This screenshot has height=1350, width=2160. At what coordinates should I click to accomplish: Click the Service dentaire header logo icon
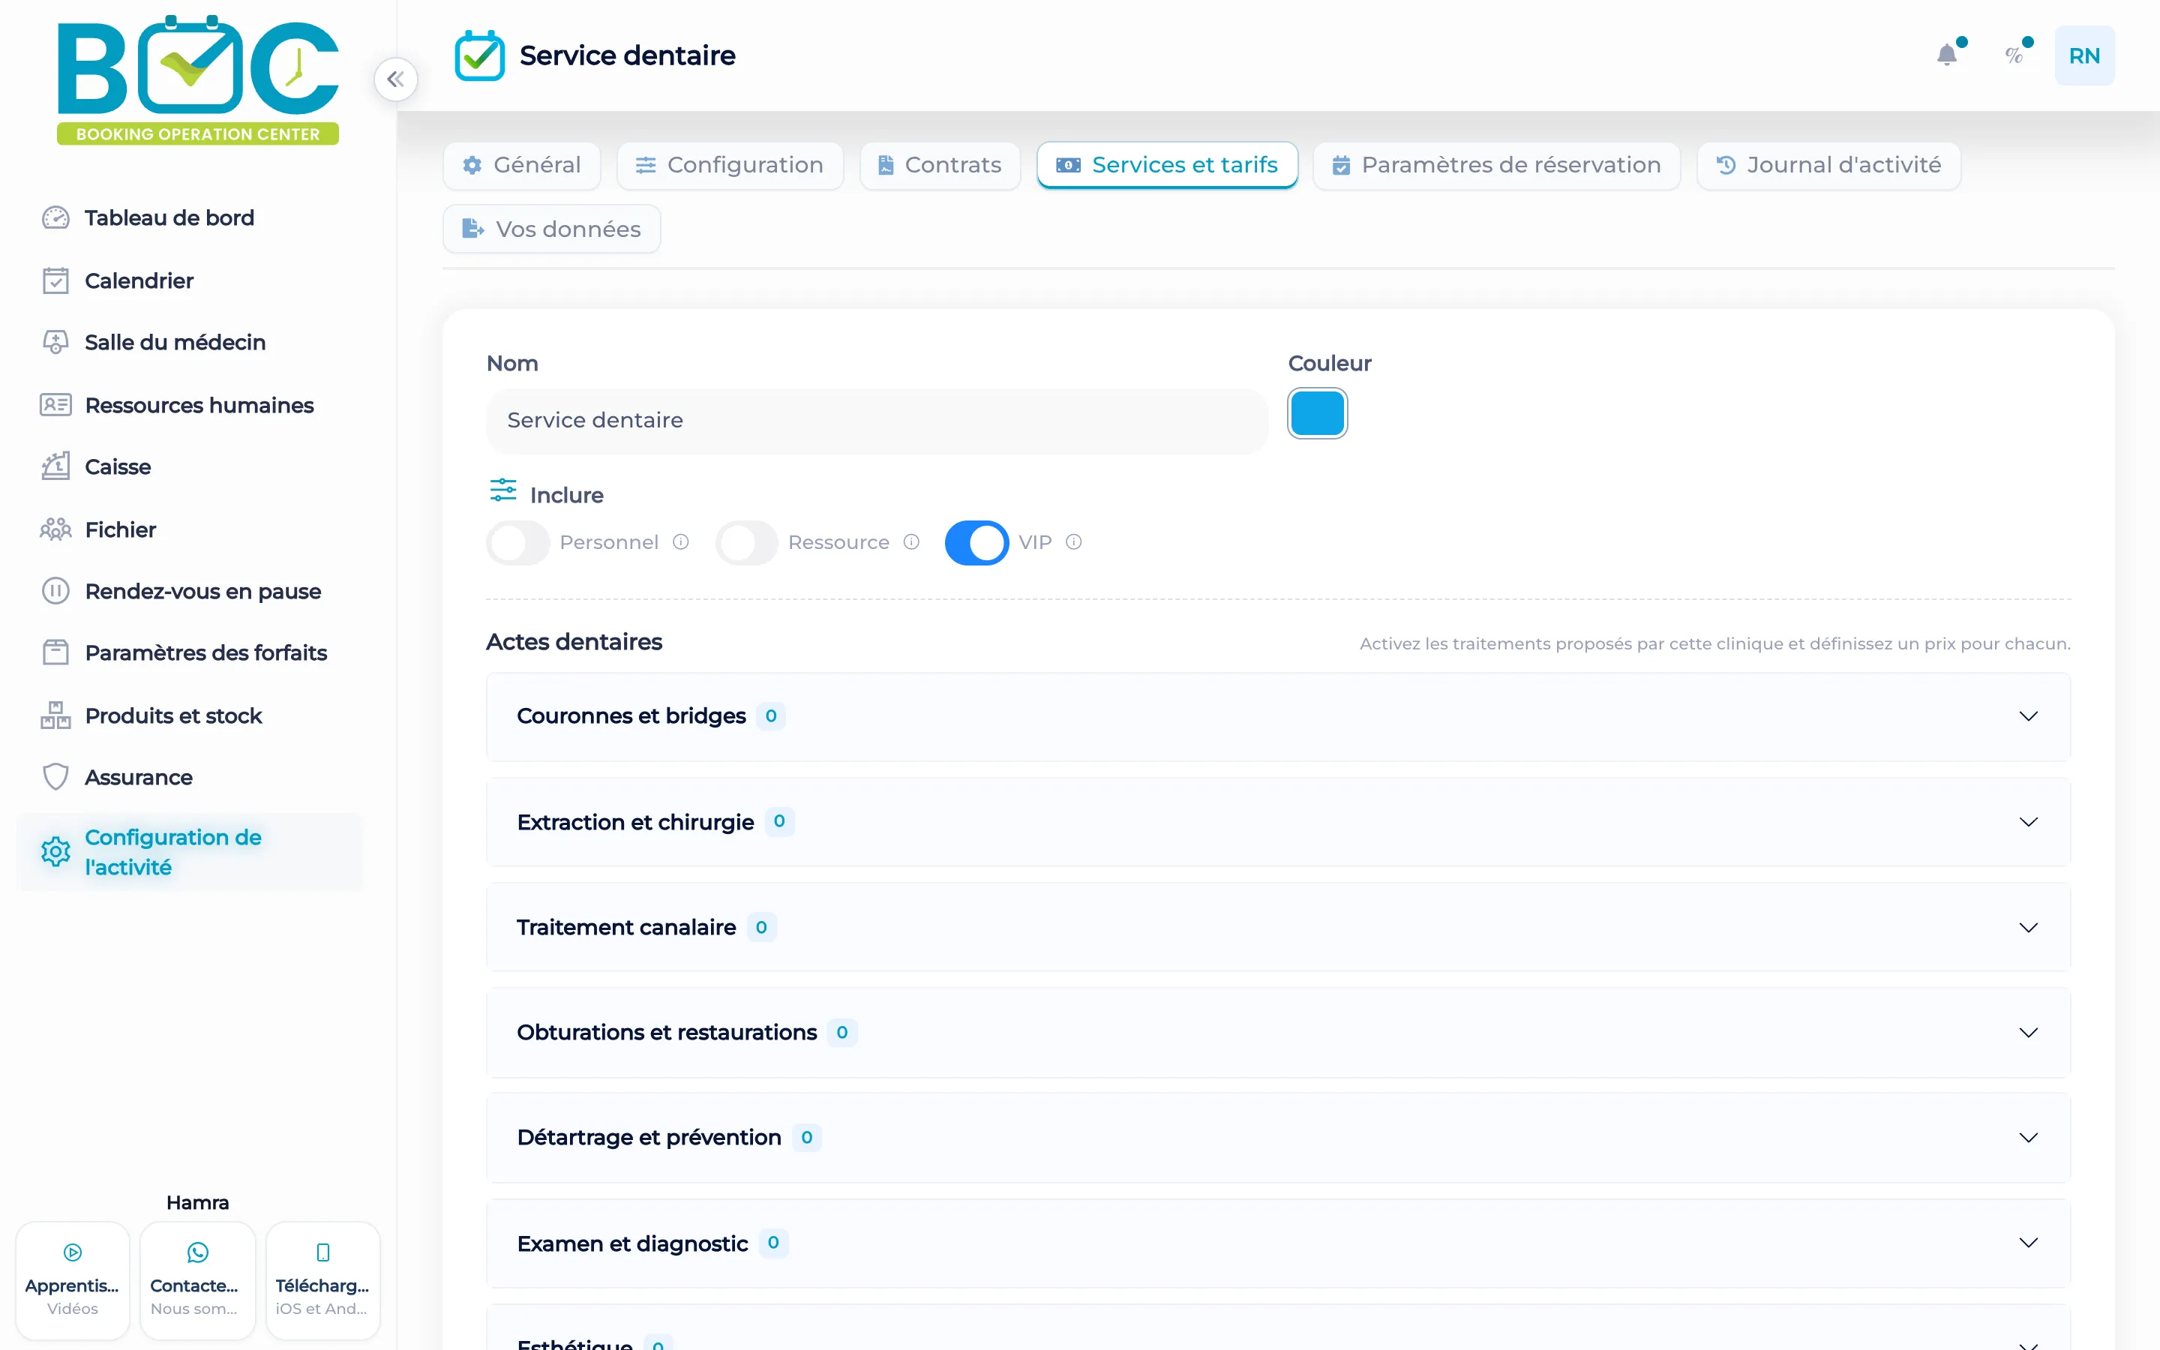click(479, 55)
